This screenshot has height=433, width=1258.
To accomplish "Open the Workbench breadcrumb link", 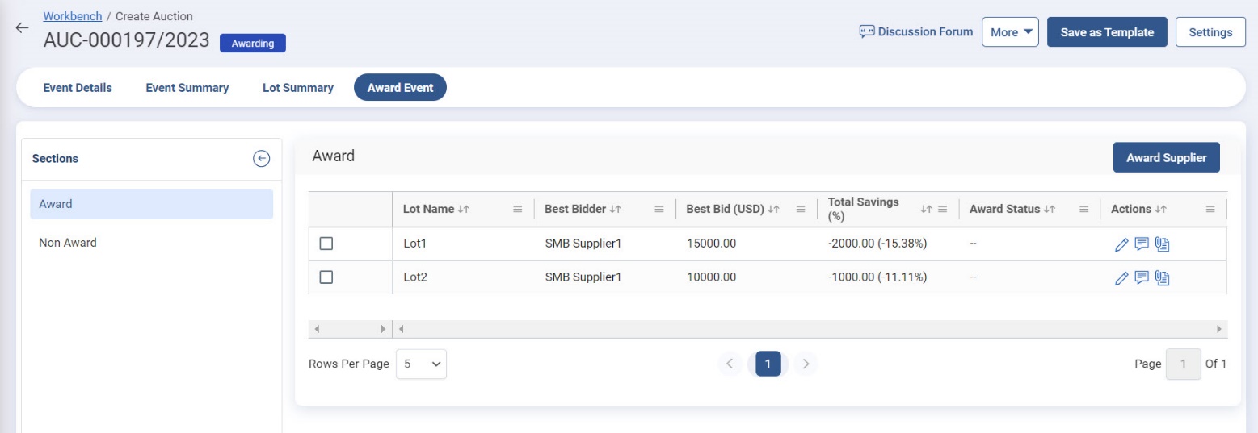I will [73, 16].
